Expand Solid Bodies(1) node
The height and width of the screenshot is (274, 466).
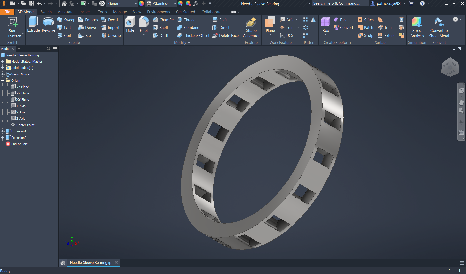[x=2, y=68]
